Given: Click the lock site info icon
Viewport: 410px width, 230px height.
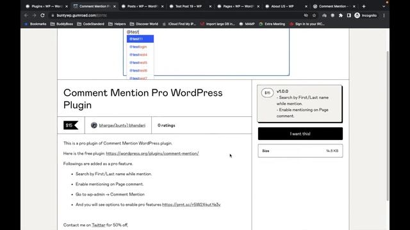Looking at the screenshot, I should click(x=53, y=15).
